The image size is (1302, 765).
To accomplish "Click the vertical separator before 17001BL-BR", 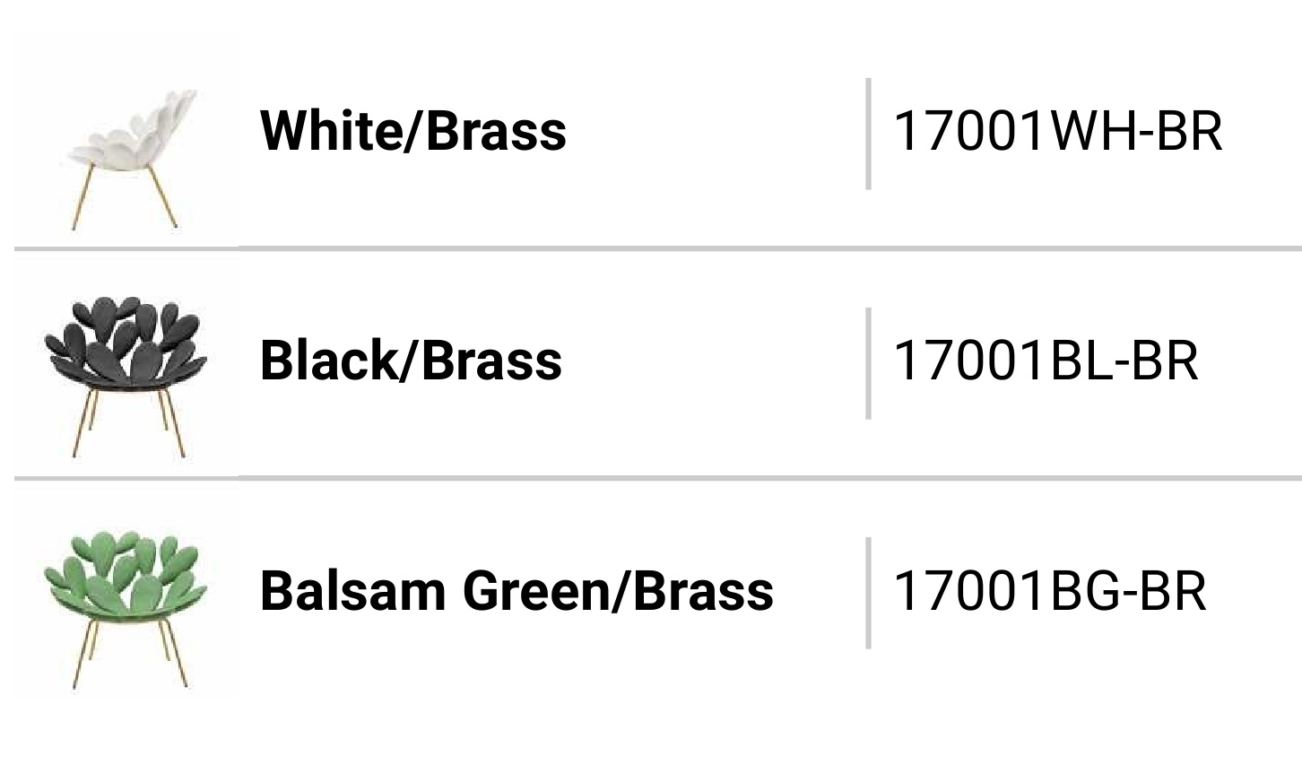I will click(x=868, y=363).
